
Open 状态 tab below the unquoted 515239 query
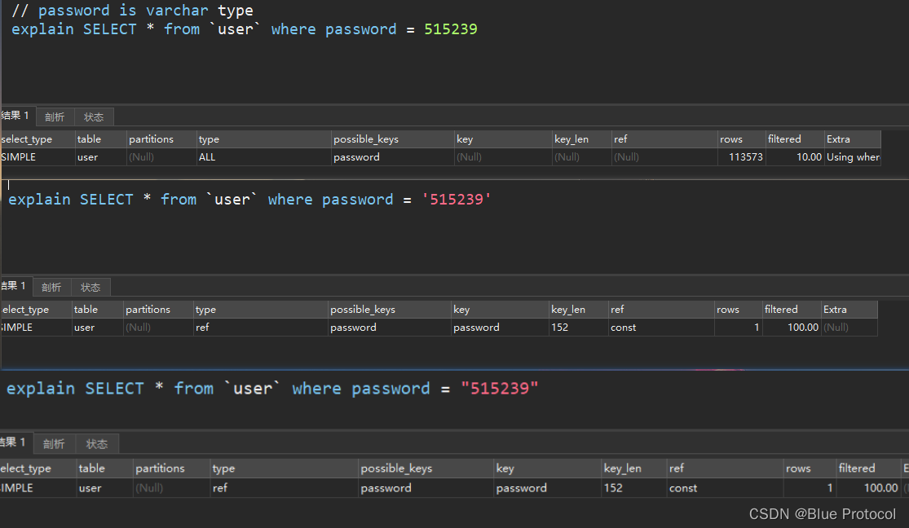[94, 117]
